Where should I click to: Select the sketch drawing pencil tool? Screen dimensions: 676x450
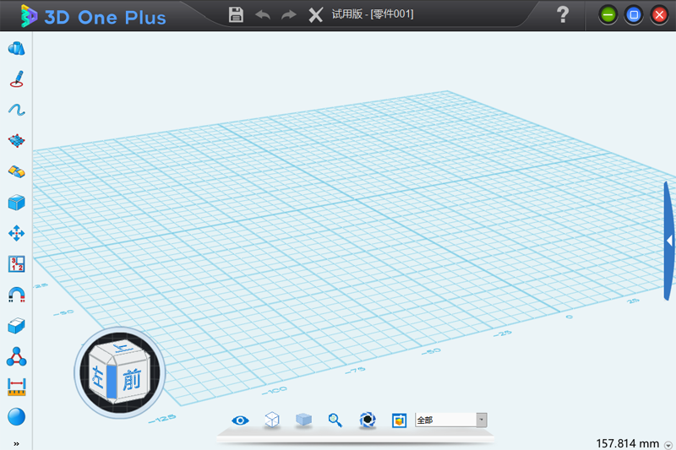tap(16, 79)
